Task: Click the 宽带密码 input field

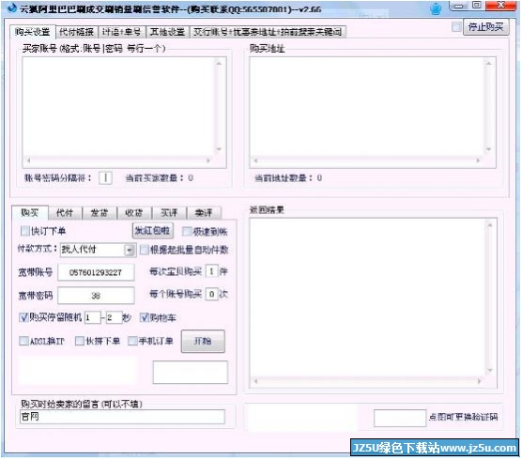Action: [96, 296]
